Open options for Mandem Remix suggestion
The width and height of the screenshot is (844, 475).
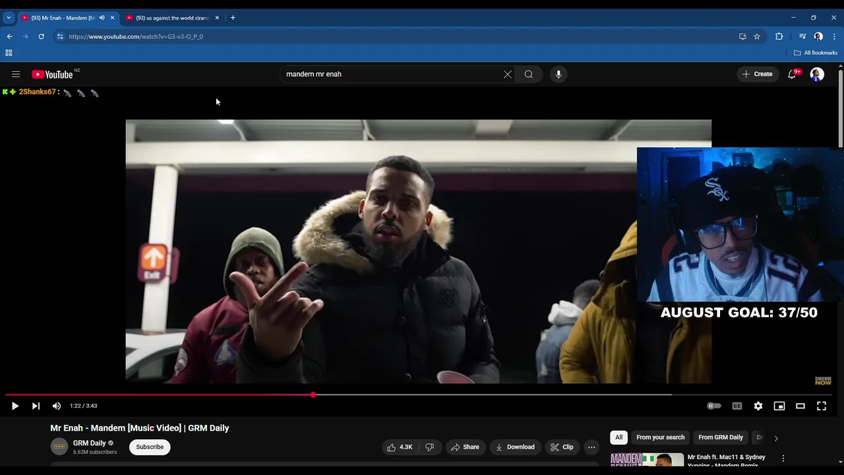coord(783,459)
